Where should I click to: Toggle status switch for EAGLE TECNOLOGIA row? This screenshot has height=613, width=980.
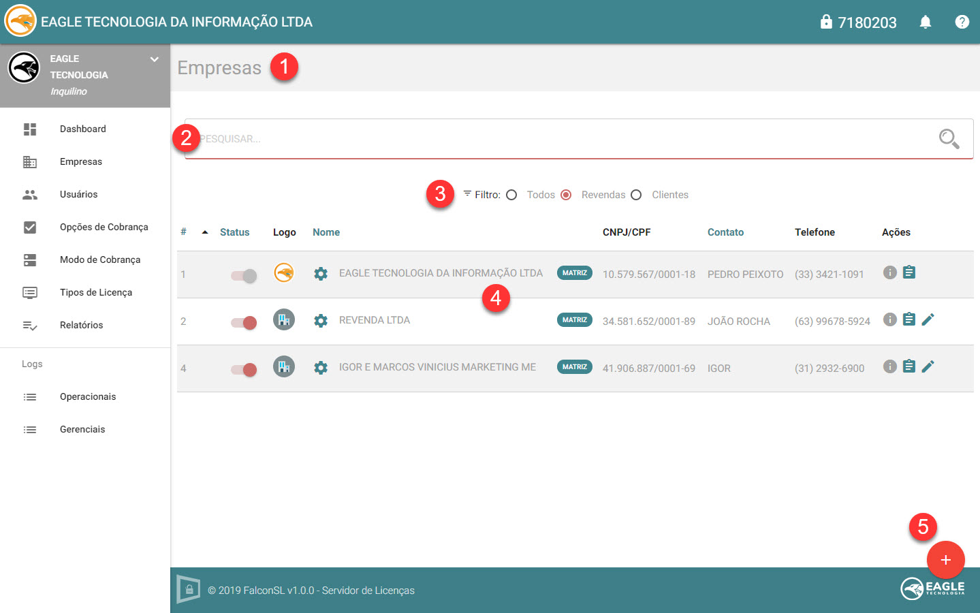pyautogui.click(x=244, y=275)
